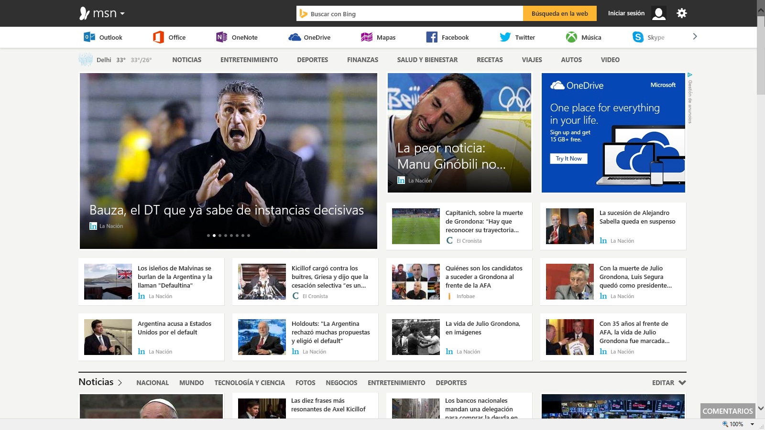Open OneNote from the apps bar

tap(221, 37)
